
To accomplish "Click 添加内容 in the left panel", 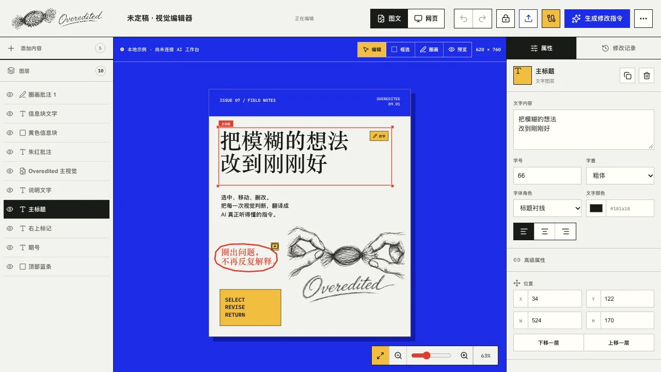I will (x=57, y=48).
